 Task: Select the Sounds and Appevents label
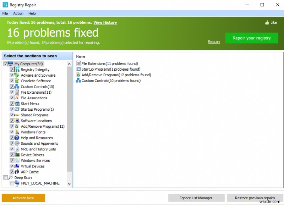pos(39,144)
